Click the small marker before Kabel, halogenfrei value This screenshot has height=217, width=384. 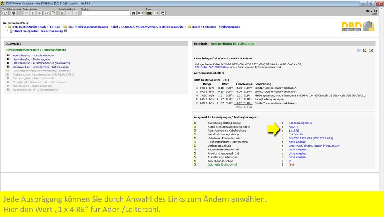[x=282, y=123]
